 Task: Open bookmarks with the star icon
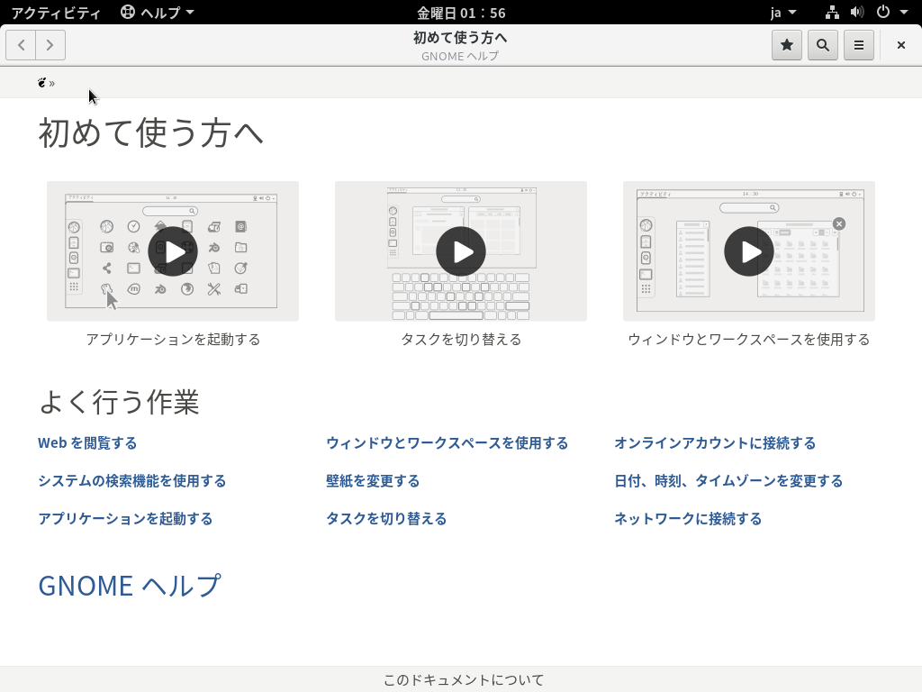click(787, 45)
